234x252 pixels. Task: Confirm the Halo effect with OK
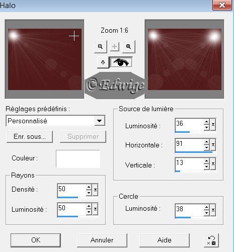36,240
